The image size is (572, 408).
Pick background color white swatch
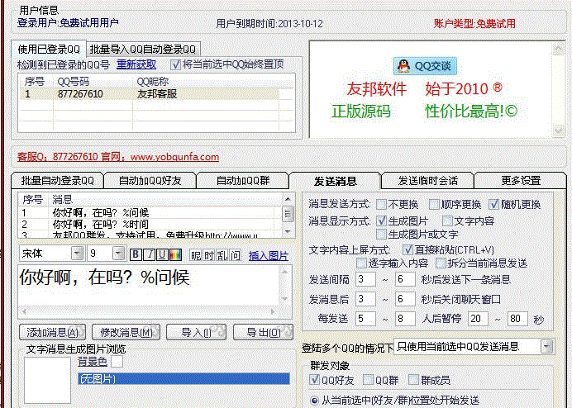(x=117, y=362)
